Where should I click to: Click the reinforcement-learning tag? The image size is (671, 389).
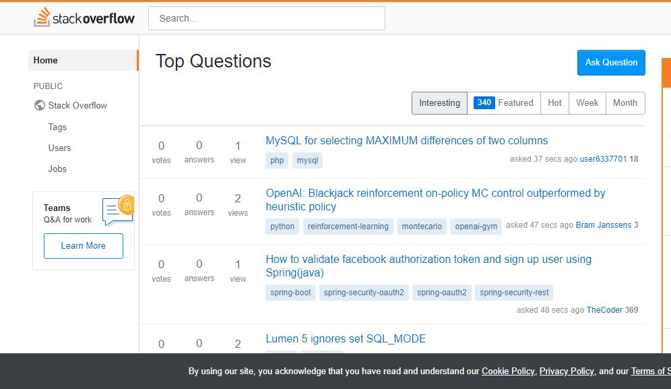(348, 227)
